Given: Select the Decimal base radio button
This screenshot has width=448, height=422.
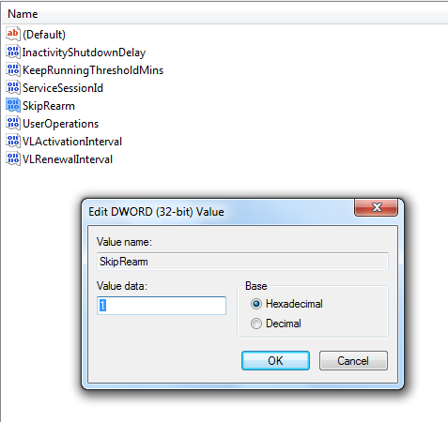Looking at the screenshot, I should click(256, 324).
